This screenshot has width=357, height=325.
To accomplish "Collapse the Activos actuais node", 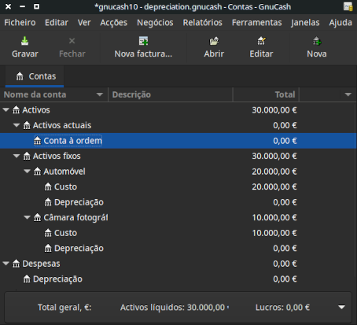I will pyautogui.click(x=17, y=125).
